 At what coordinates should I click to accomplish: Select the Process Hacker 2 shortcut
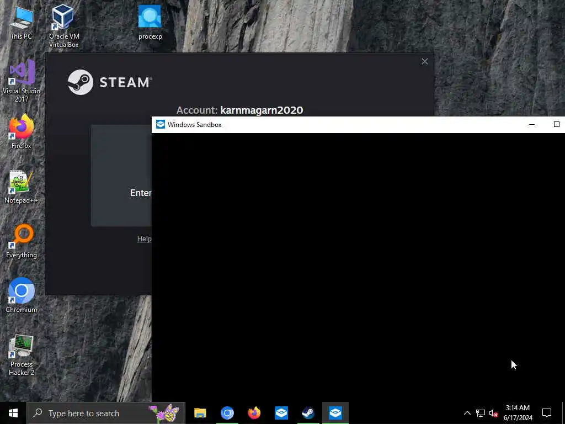(x=22, y=355)
